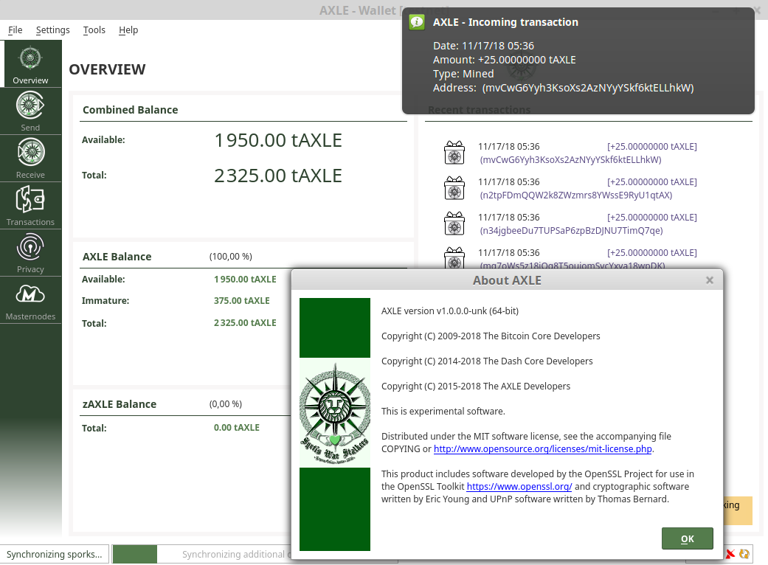This screenshot has height=565, width=768.
Task: Click the mined gift icon for n34jgbeeDu7 transaction
Action: (454, 223)
